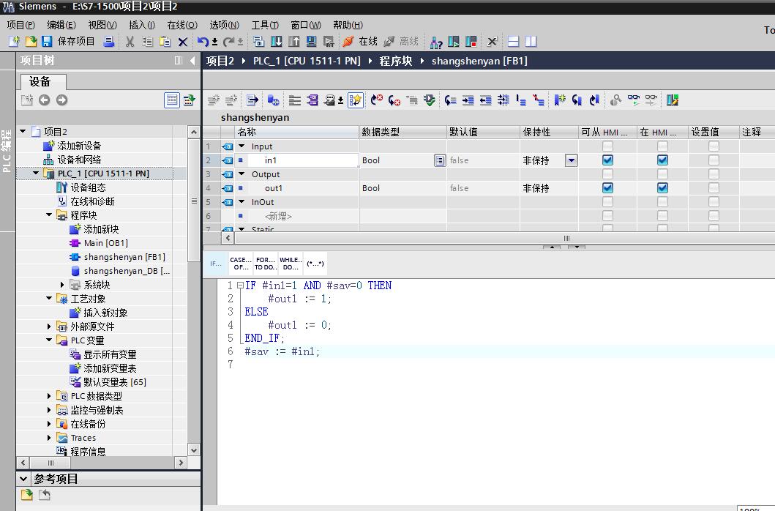This screenshot has width=775, height=511.
Task: Collapse the Input section in interface table
Action: pyautogui.click(x=242, y=146)
